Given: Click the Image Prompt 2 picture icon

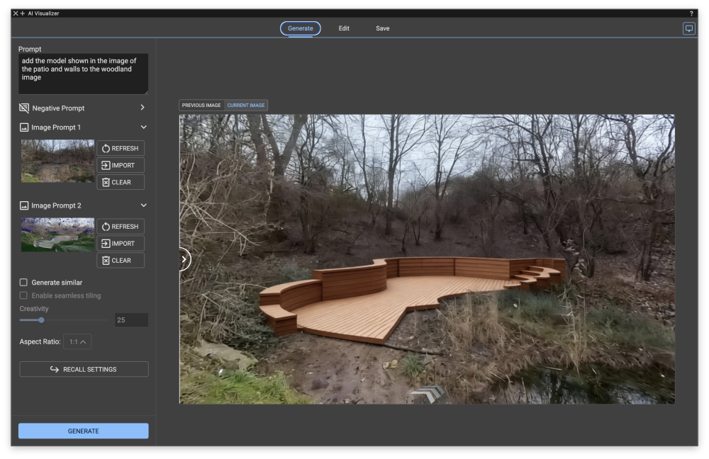Looking at the screenshot, I should coord(24,205).
